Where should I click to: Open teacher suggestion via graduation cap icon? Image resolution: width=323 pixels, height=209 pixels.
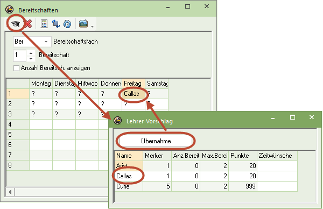(x=16, y=24)
